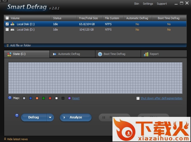The image size is (191, 142).
Task: Click the play arrow inside Analyze button
Action: click(x=64, y=117)
